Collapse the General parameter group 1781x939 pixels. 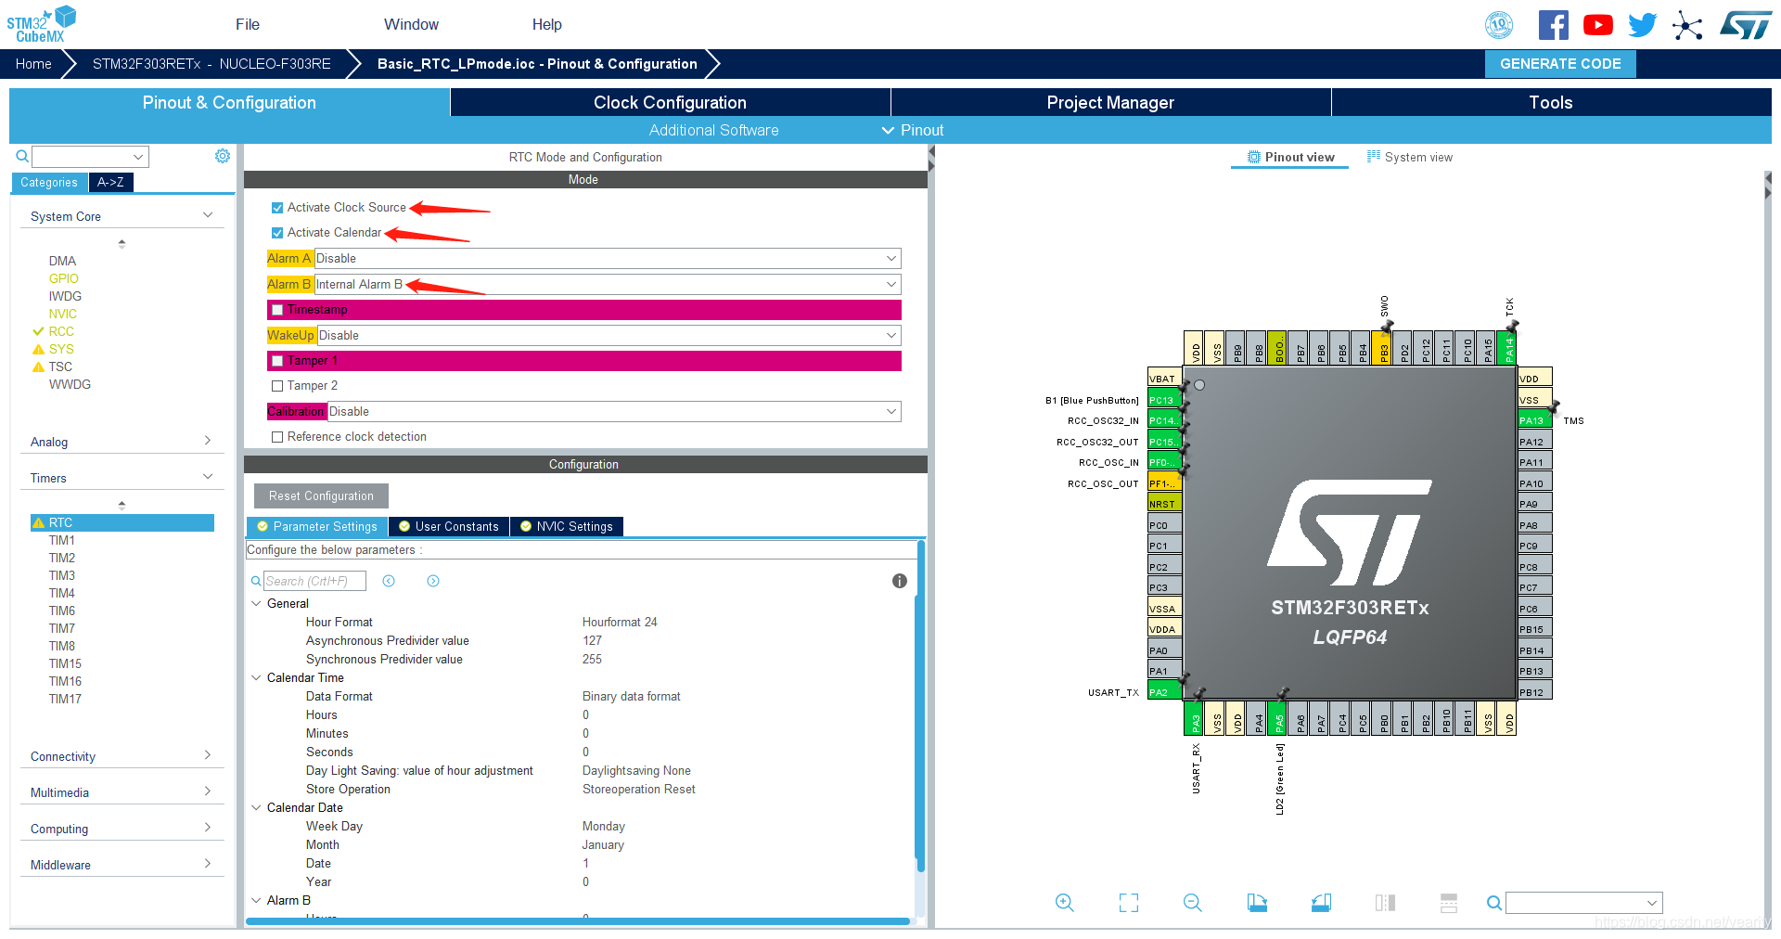tap(257, 603)
